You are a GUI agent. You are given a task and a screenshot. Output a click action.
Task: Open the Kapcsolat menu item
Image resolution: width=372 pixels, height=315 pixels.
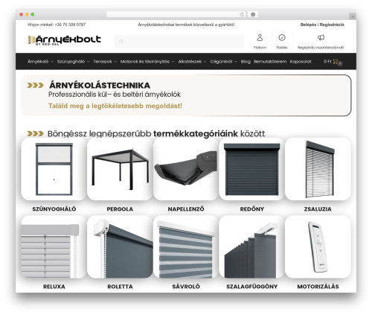coord(301,61)
